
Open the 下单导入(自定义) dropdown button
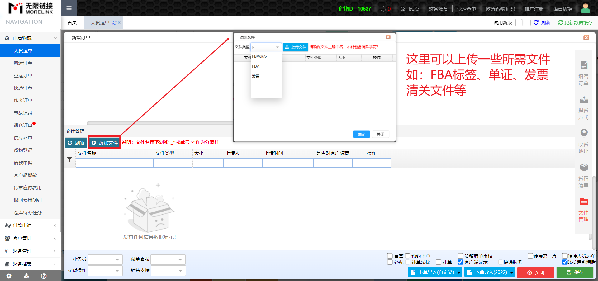[x=435, y=272]
